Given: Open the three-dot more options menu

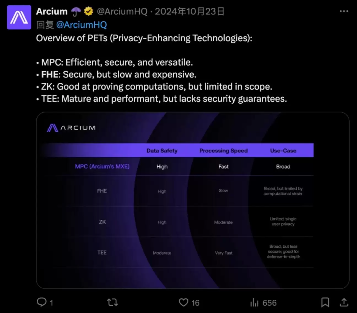Looking at the screenshot, I should (x=344, y=11).
